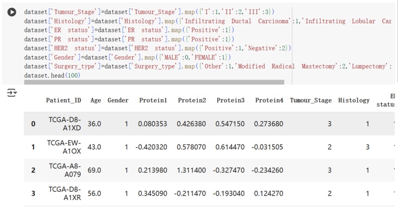398x207 pixels.
Task: Place cursor on dataset.head(100) line
Action: pyautogui.click(x=52, y=75)
